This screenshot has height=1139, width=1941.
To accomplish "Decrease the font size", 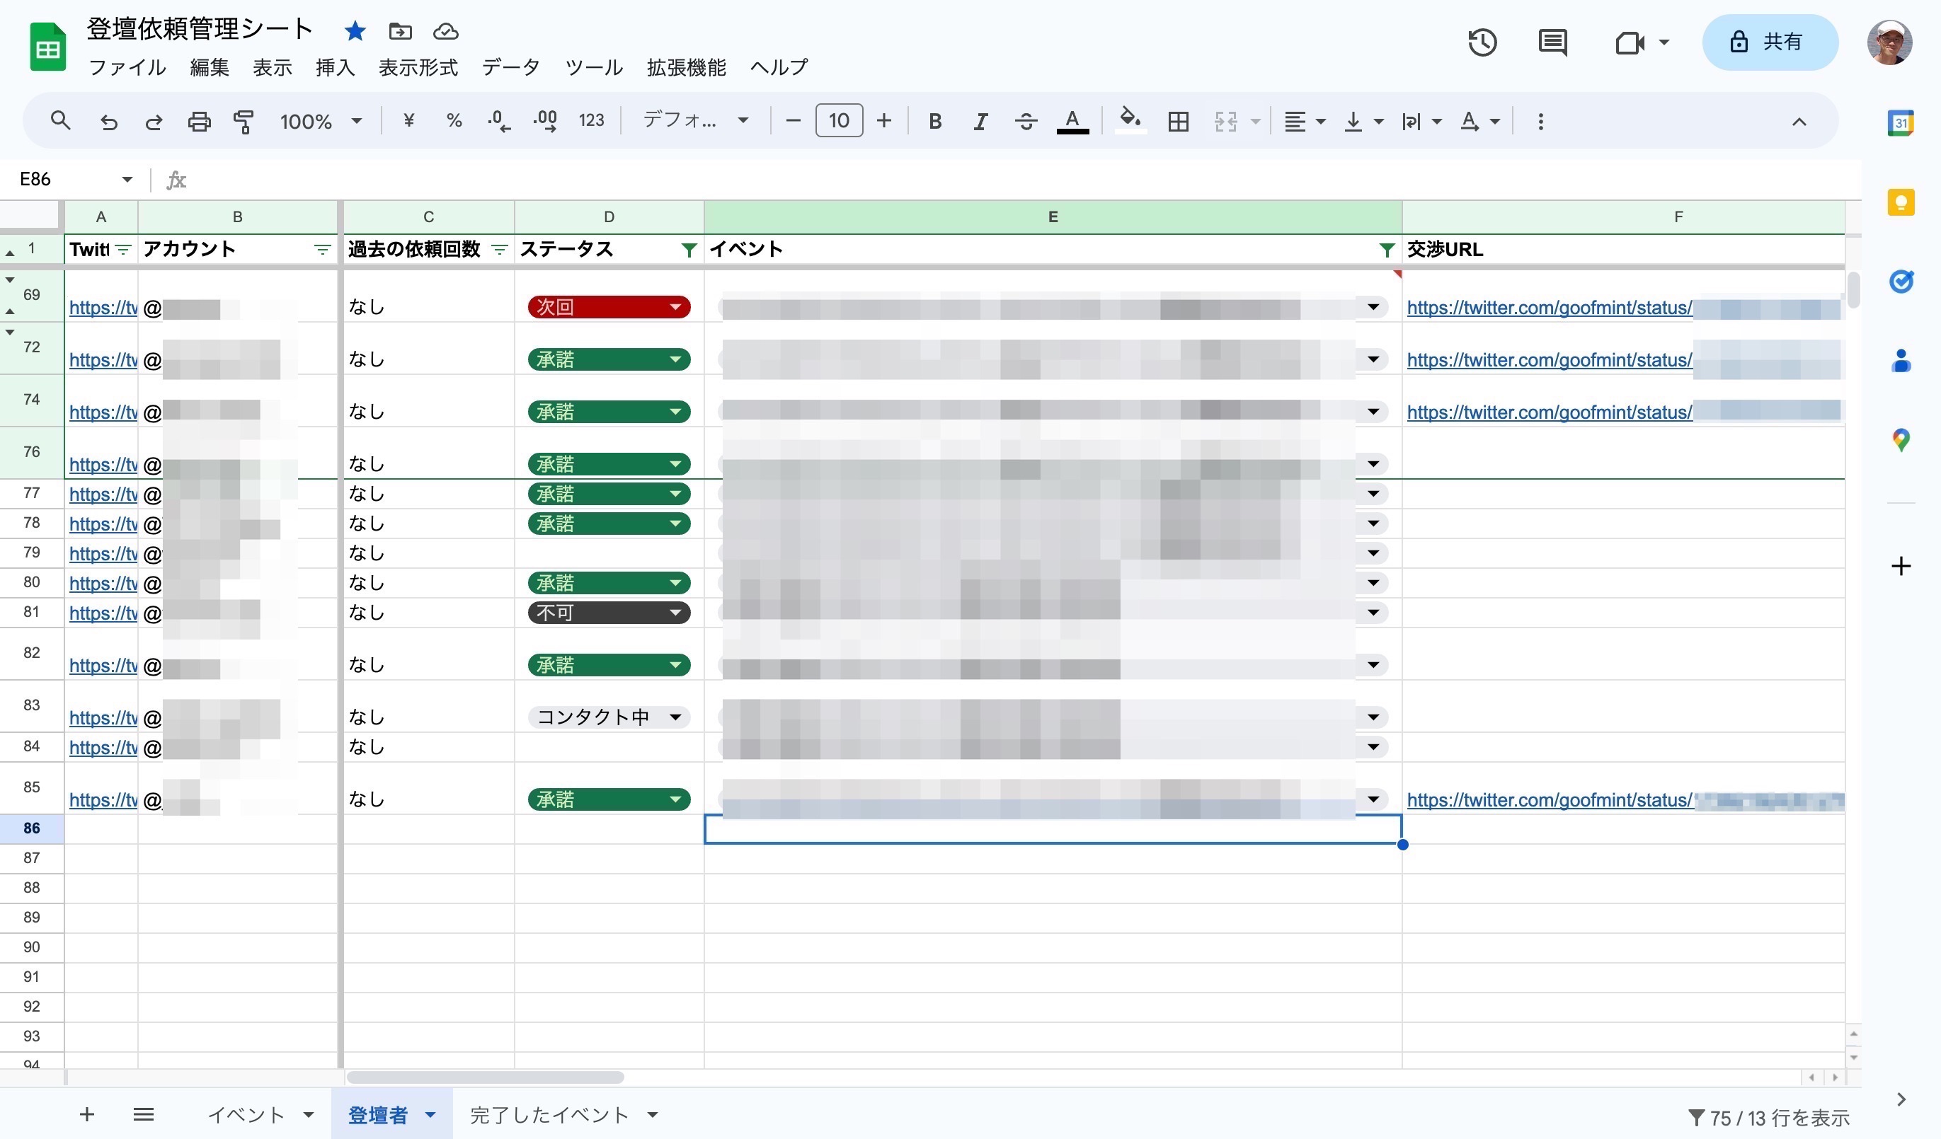I will [x=794, y=121].
